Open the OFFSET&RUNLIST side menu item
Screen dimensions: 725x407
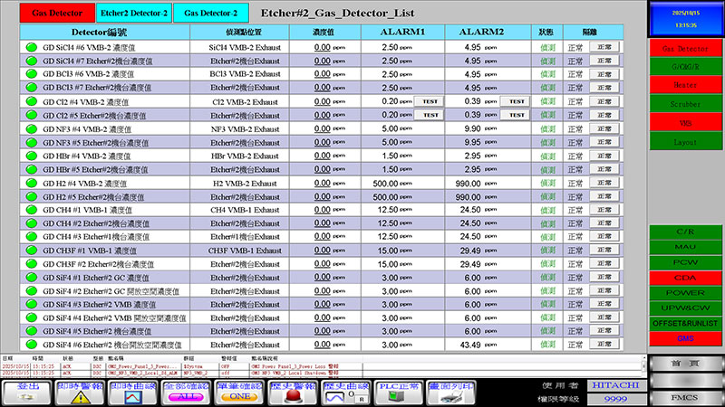[686, 323]
